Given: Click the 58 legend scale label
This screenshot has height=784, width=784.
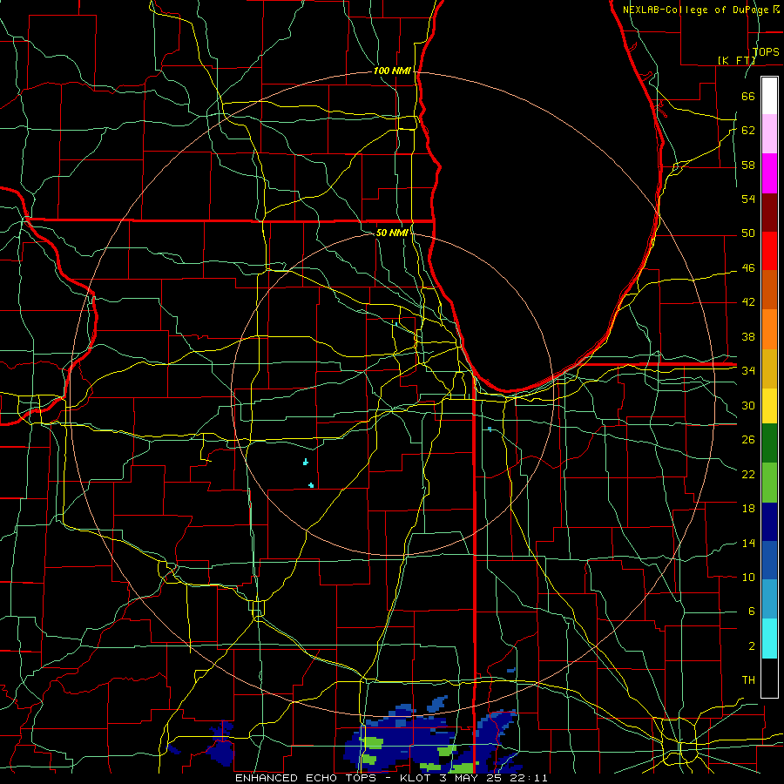Looking at the screenshot, I should pyautogui.click(x=748, y=165).
